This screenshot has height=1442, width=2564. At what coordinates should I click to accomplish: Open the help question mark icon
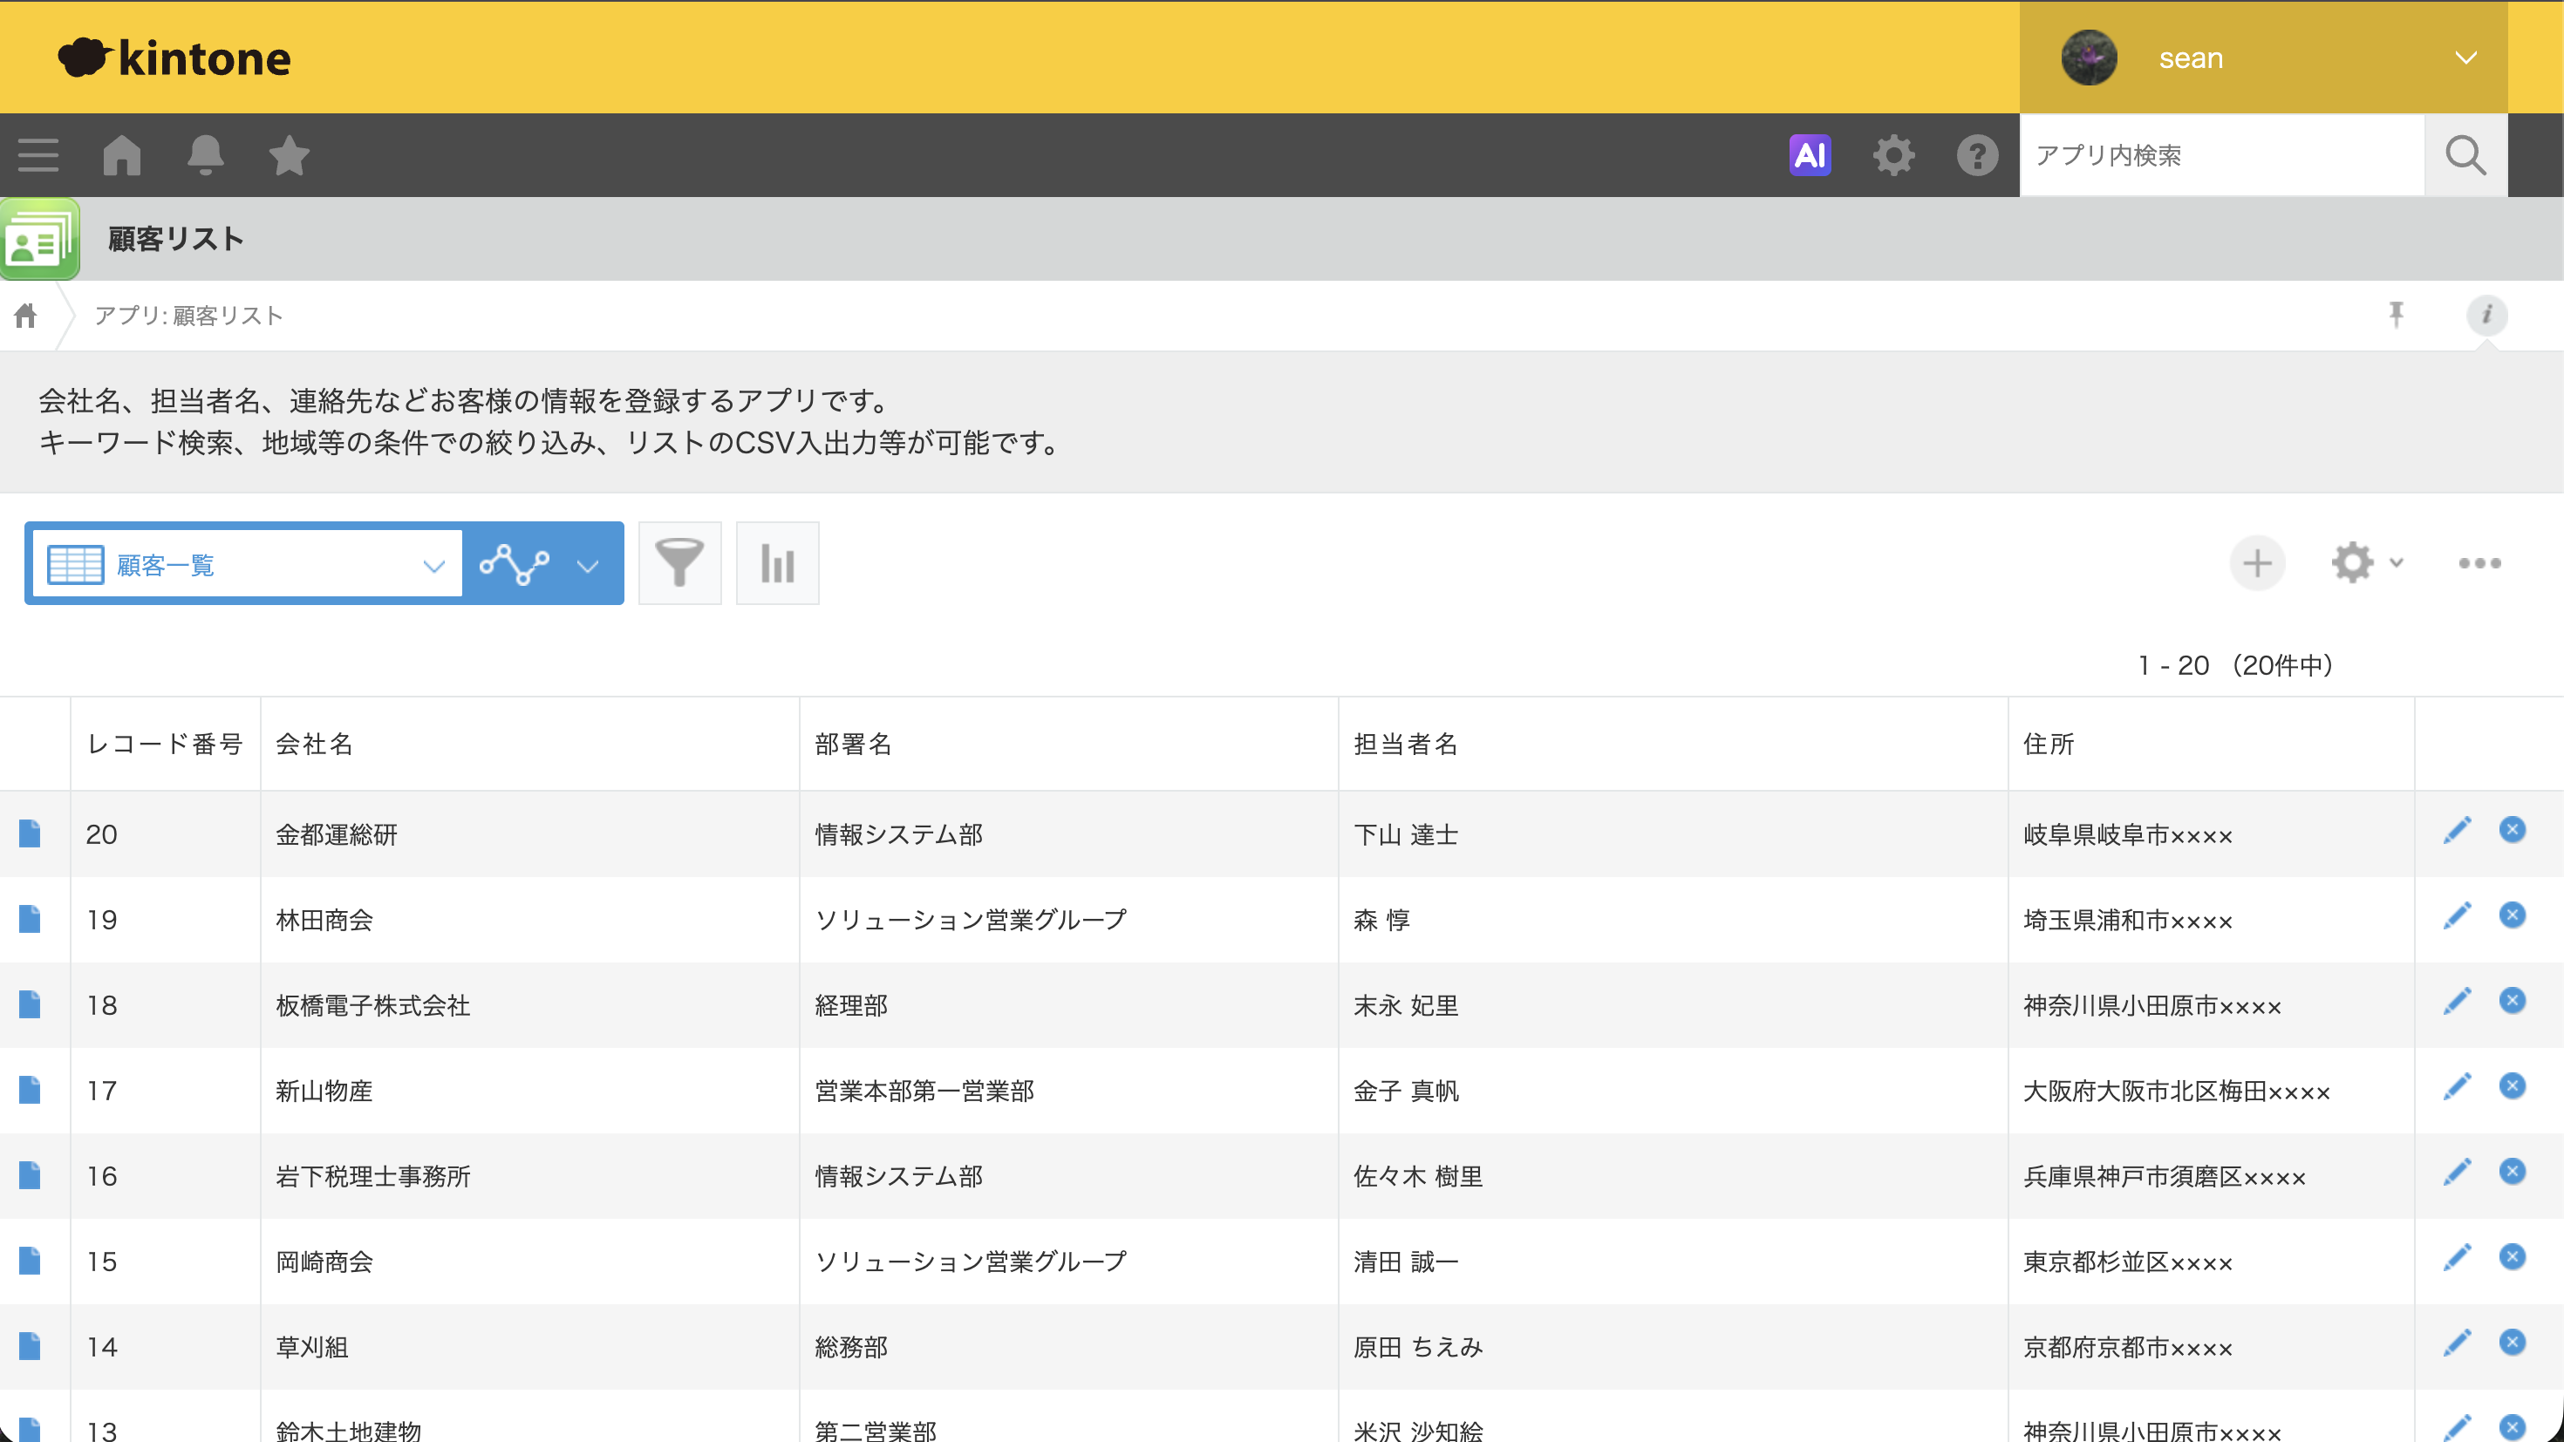[x=1977, y=155]
